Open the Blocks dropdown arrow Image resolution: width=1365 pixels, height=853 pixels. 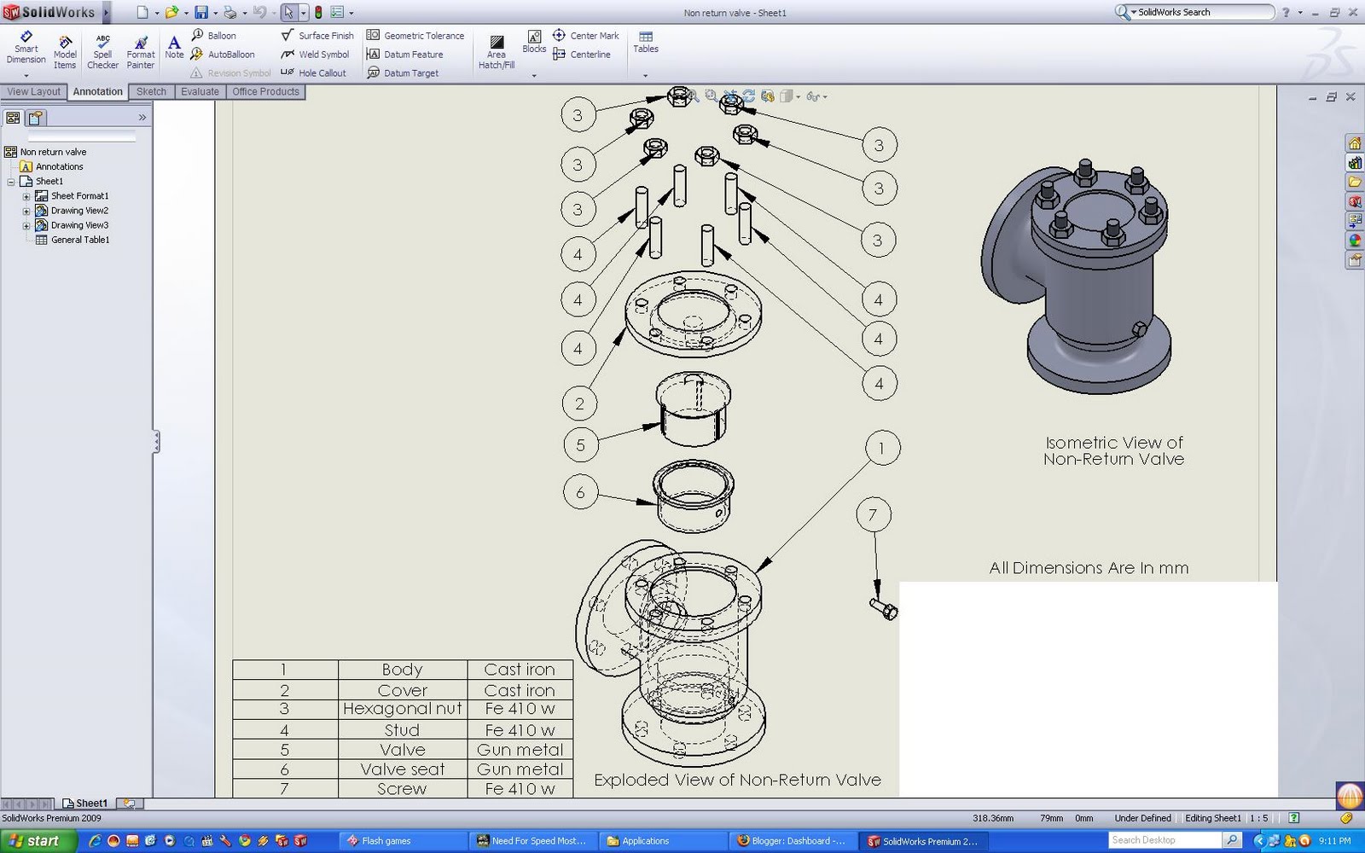pyautogui.click(x=534, y=75)
